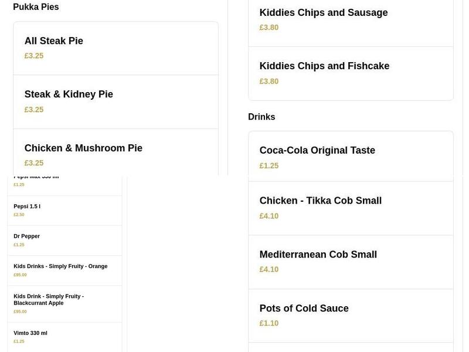Pick the Vimto 330 ml item
The image size is (469, 352).
[x=30, y=333]
